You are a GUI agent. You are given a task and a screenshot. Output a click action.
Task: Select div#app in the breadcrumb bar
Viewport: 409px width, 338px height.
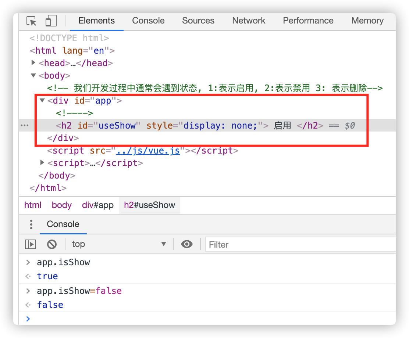click(x=98, y=205)
